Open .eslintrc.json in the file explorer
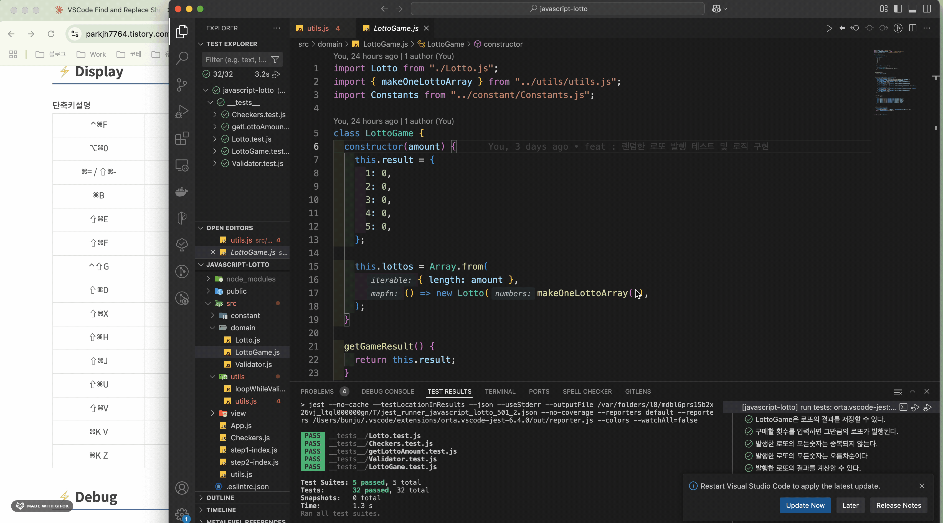Viewport: 943px width, 523px height. [x=247, y=486]
